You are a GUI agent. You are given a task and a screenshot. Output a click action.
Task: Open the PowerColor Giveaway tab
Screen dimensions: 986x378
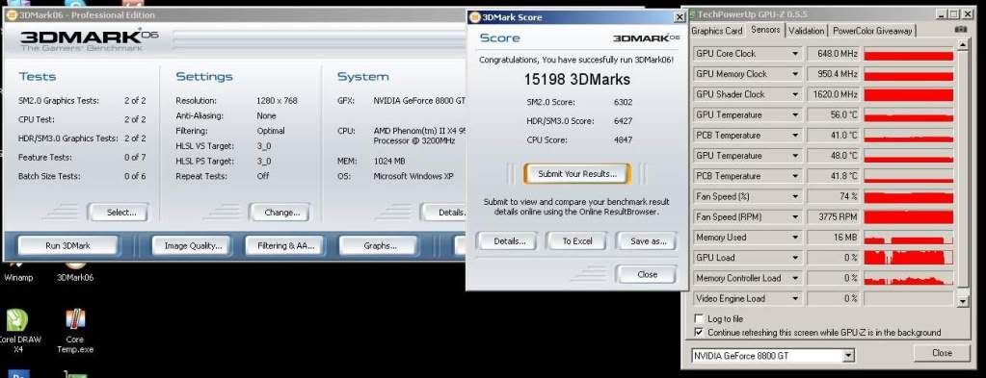(x=872, y=31)
